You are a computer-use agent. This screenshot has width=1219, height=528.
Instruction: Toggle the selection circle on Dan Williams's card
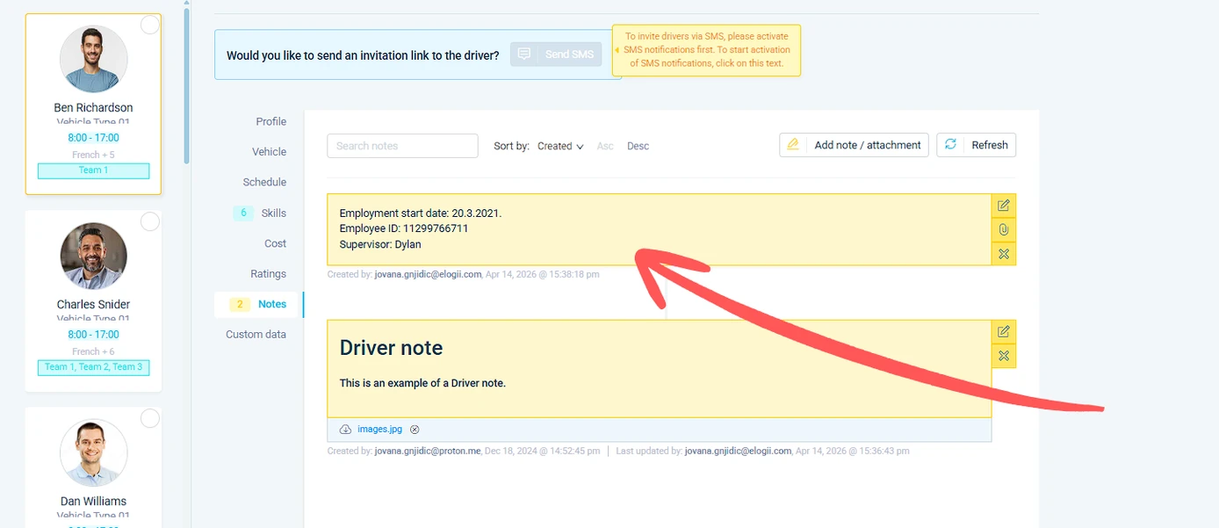pyautogui.click(x=150, y=418)
